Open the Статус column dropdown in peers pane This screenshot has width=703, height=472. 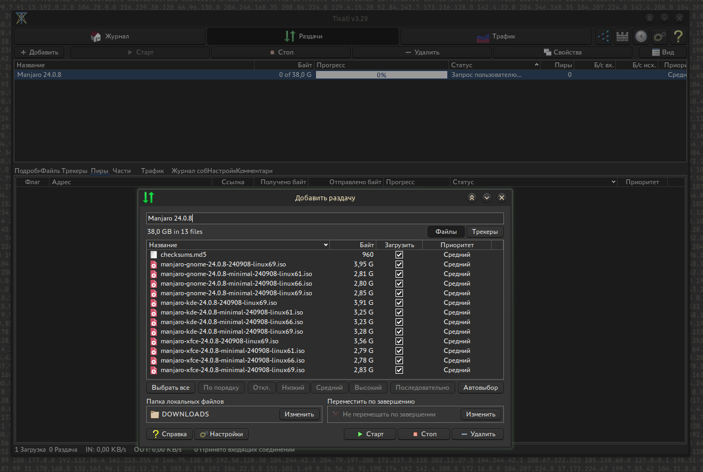click(613, 182)
